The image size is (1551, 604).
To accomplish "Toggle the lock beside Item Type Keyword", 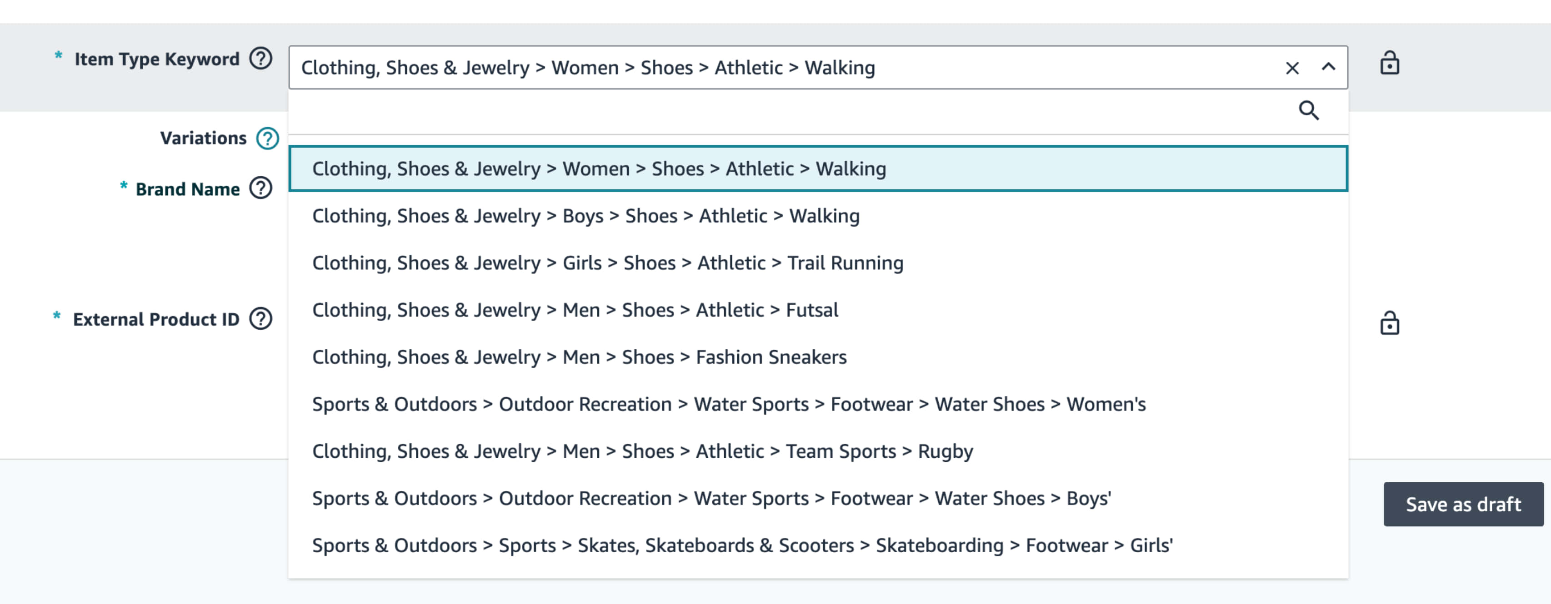I will coord(1390,63).
